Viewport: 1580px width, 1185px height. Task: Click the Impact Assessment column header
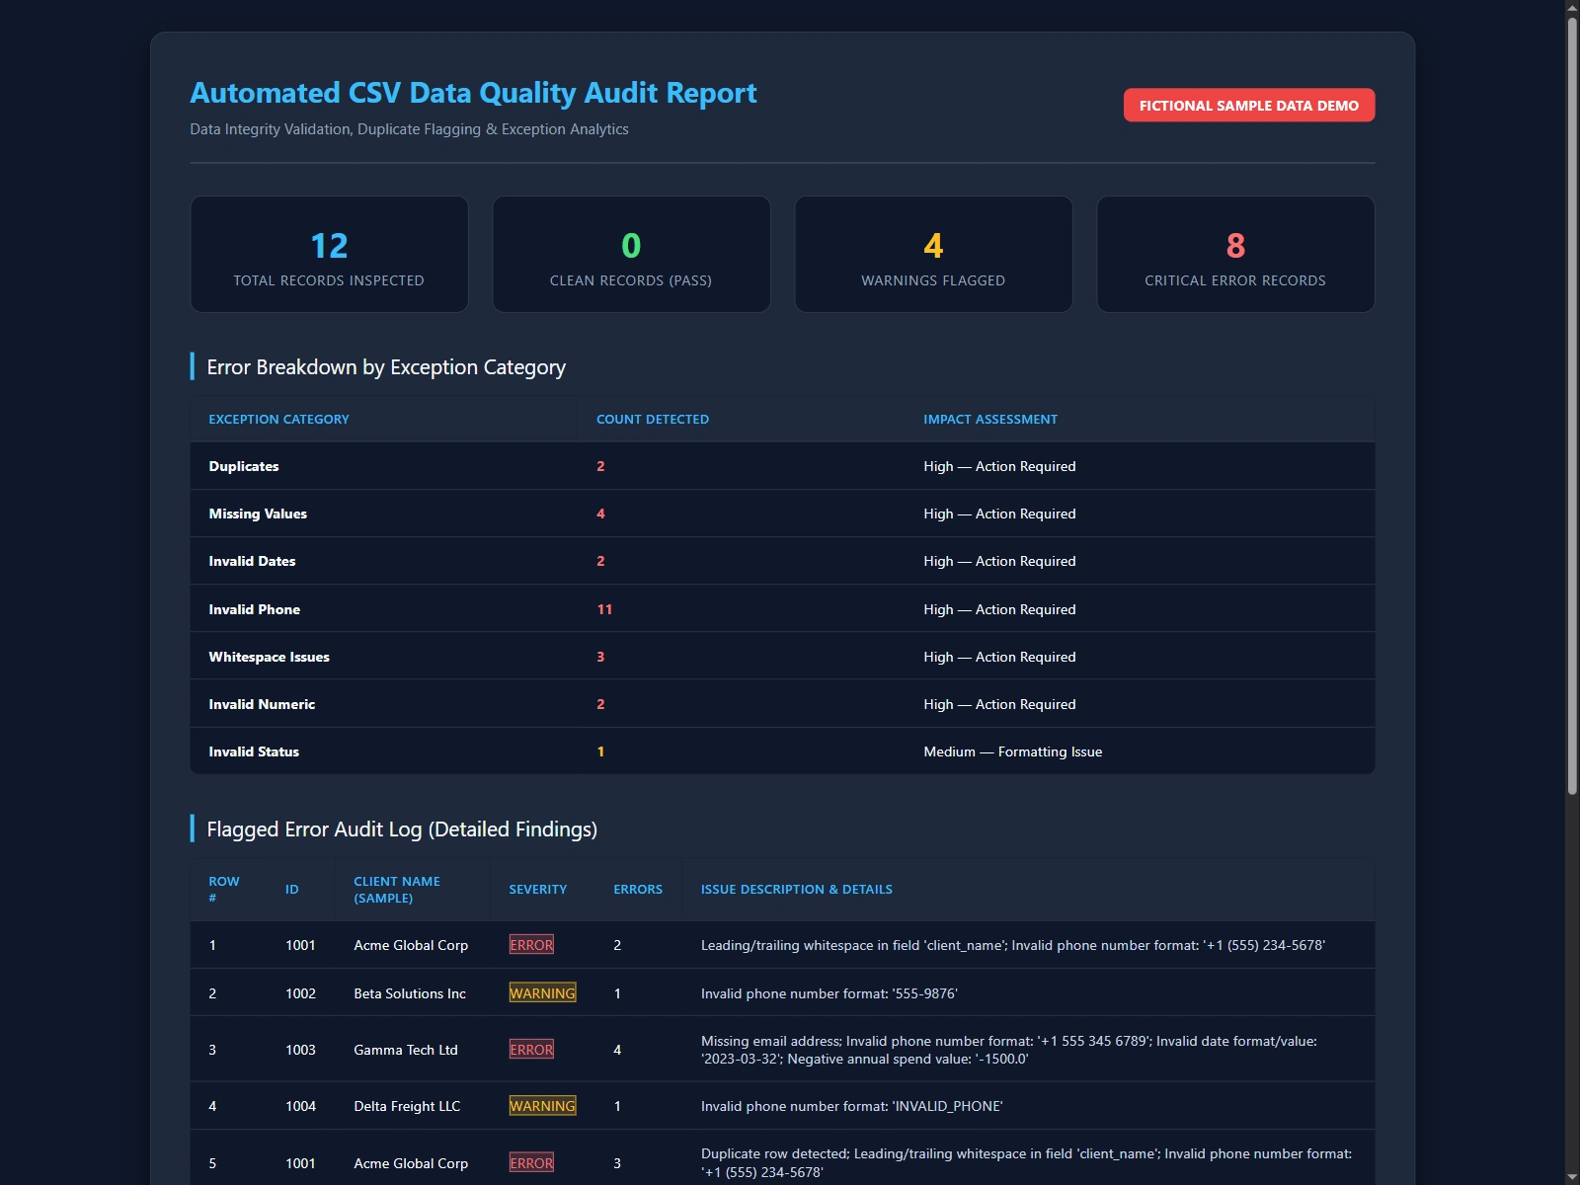tap(990, 420)
